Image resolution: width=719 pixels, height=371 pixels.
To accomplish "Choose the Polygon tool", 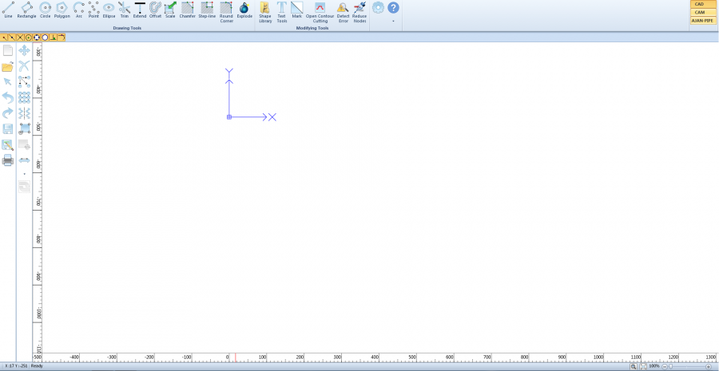I will (x=62, y=10).
